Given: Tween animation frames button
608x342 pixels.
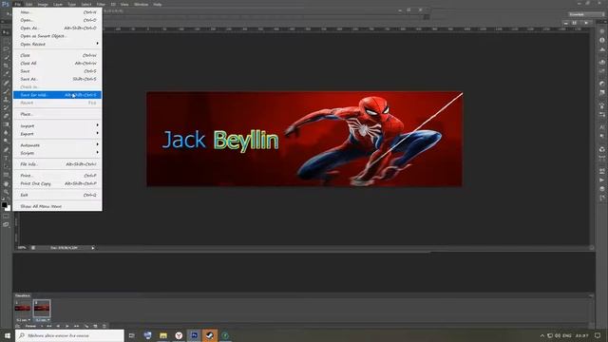Looking at the screenshot, I should tap(86, 326).
